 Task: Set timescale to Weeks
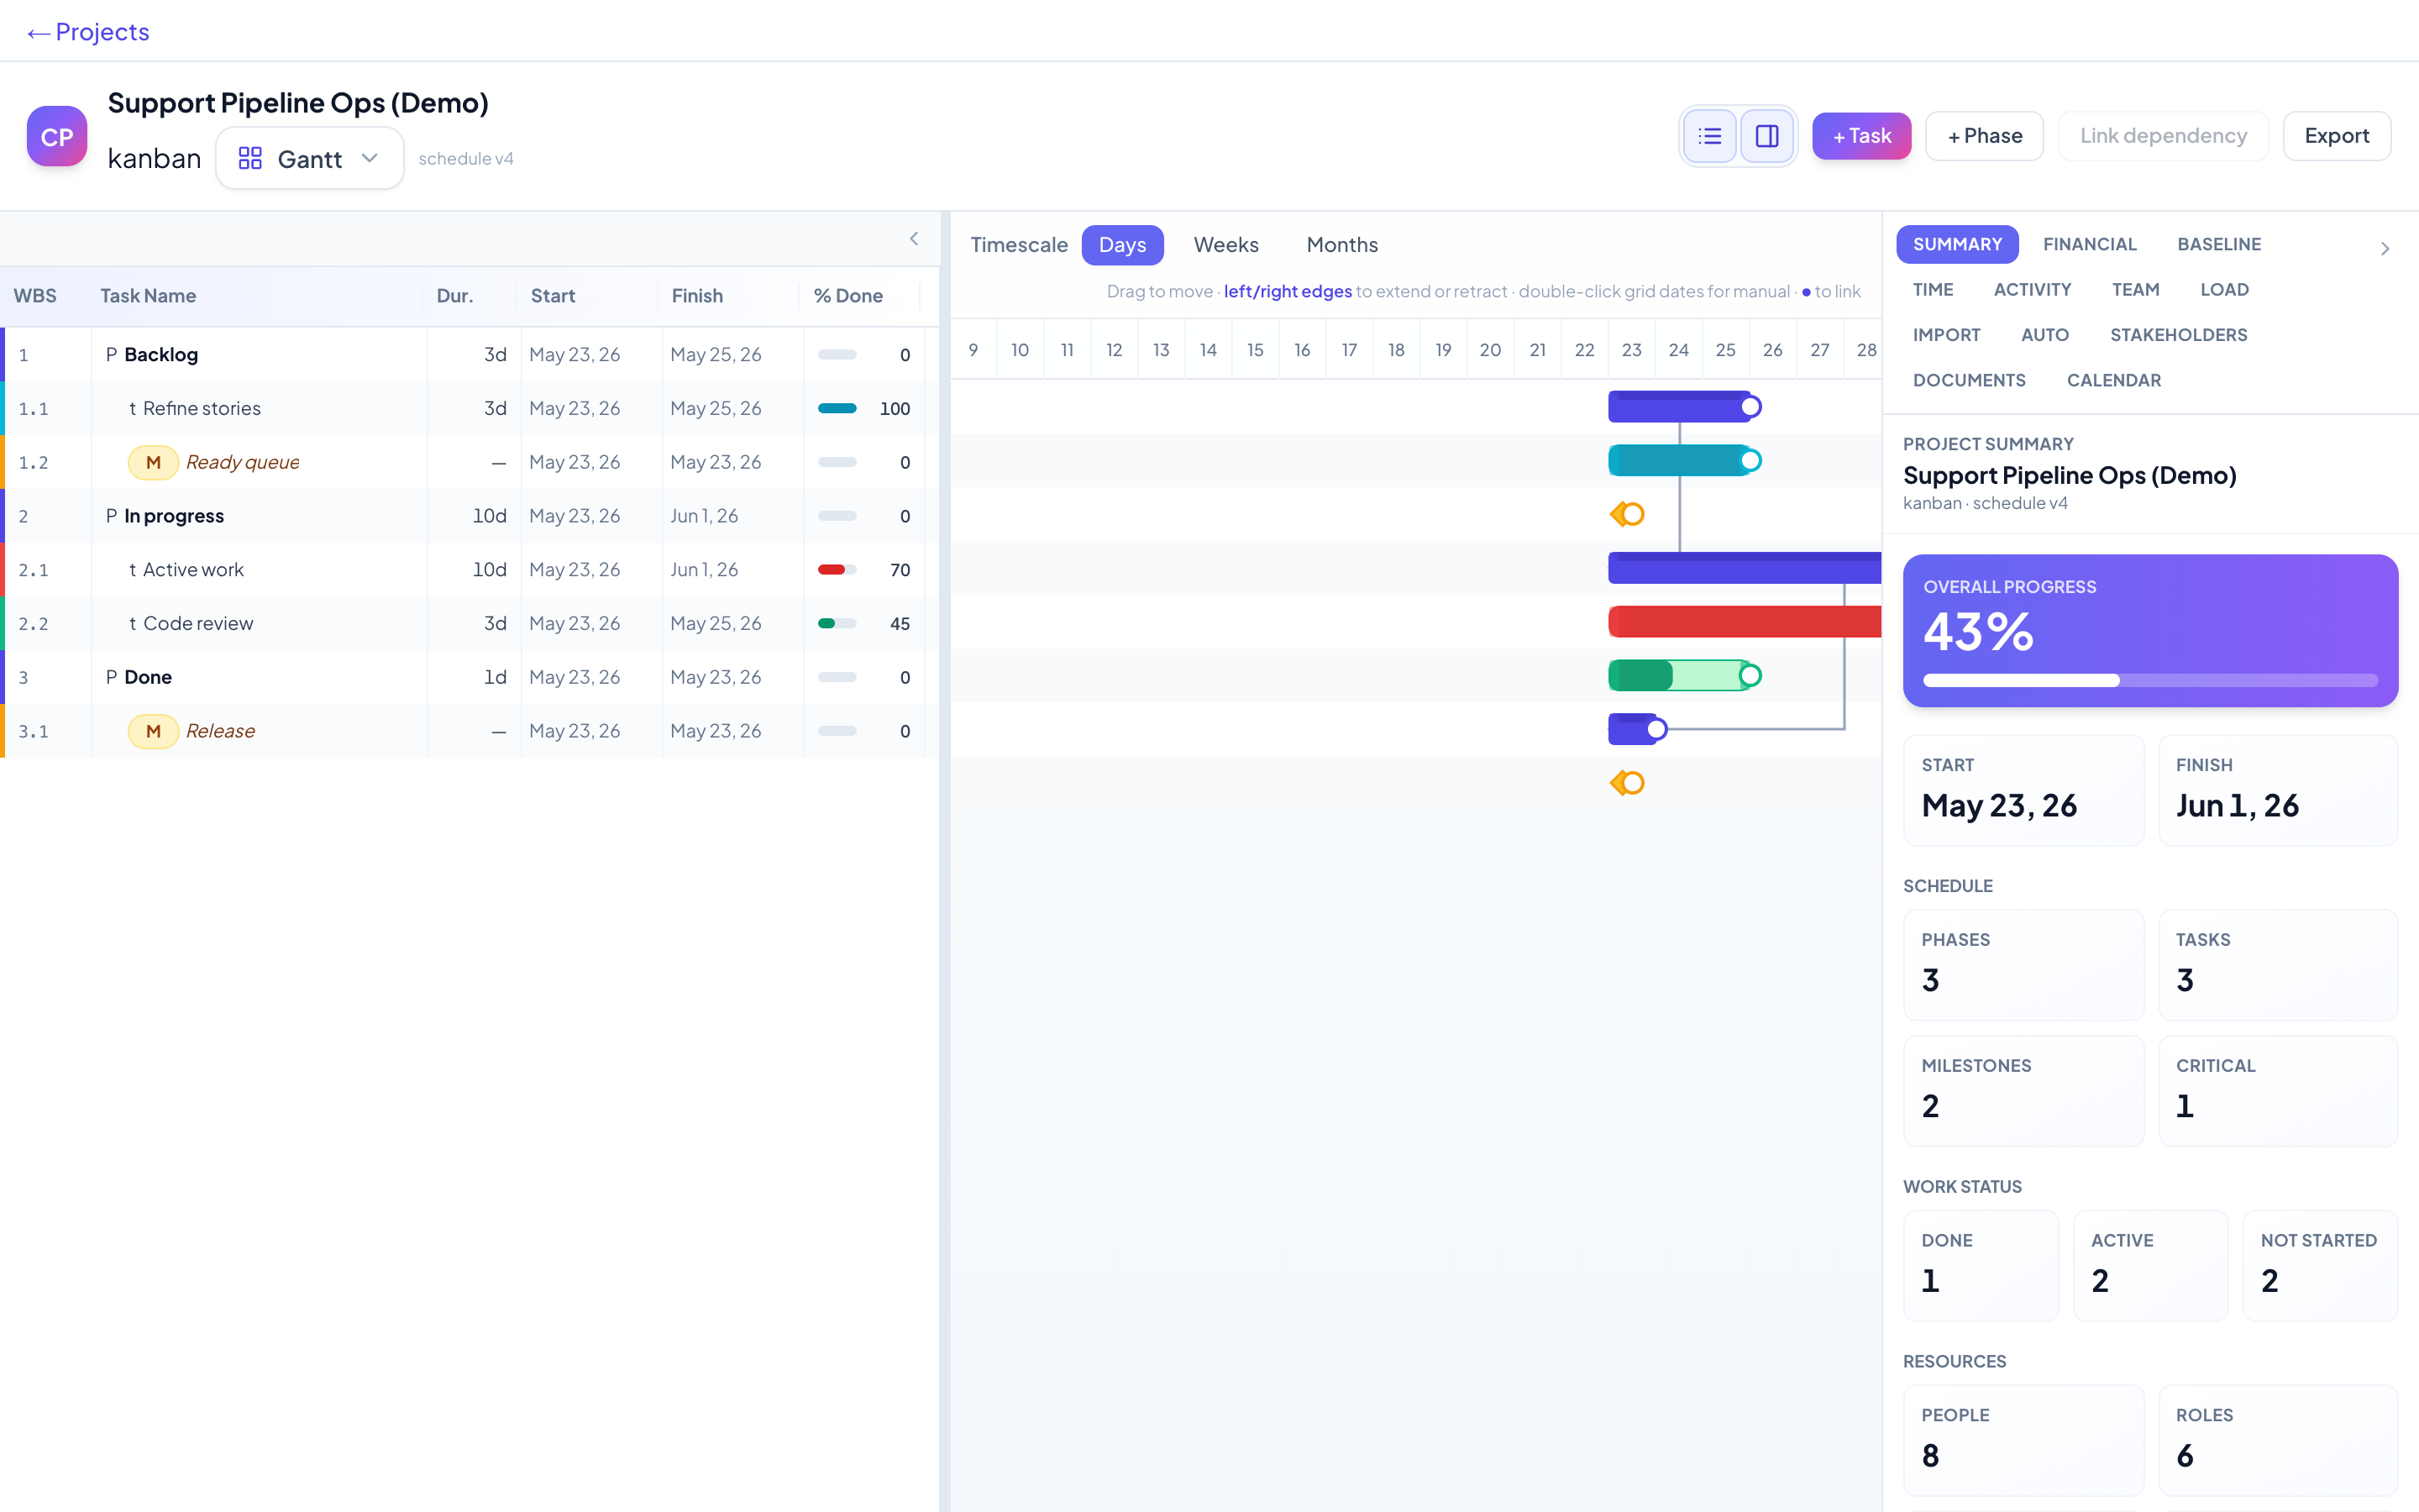(x=1225, y=245)
